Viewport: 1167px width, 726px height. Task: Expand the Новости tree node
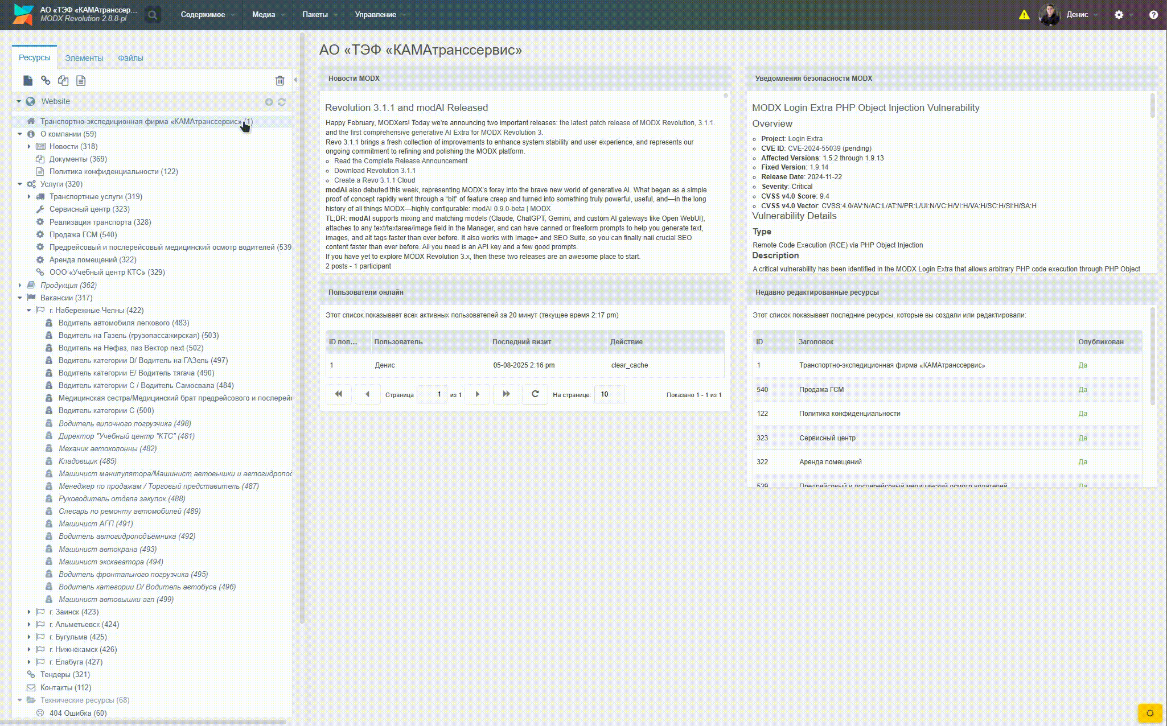29,146
